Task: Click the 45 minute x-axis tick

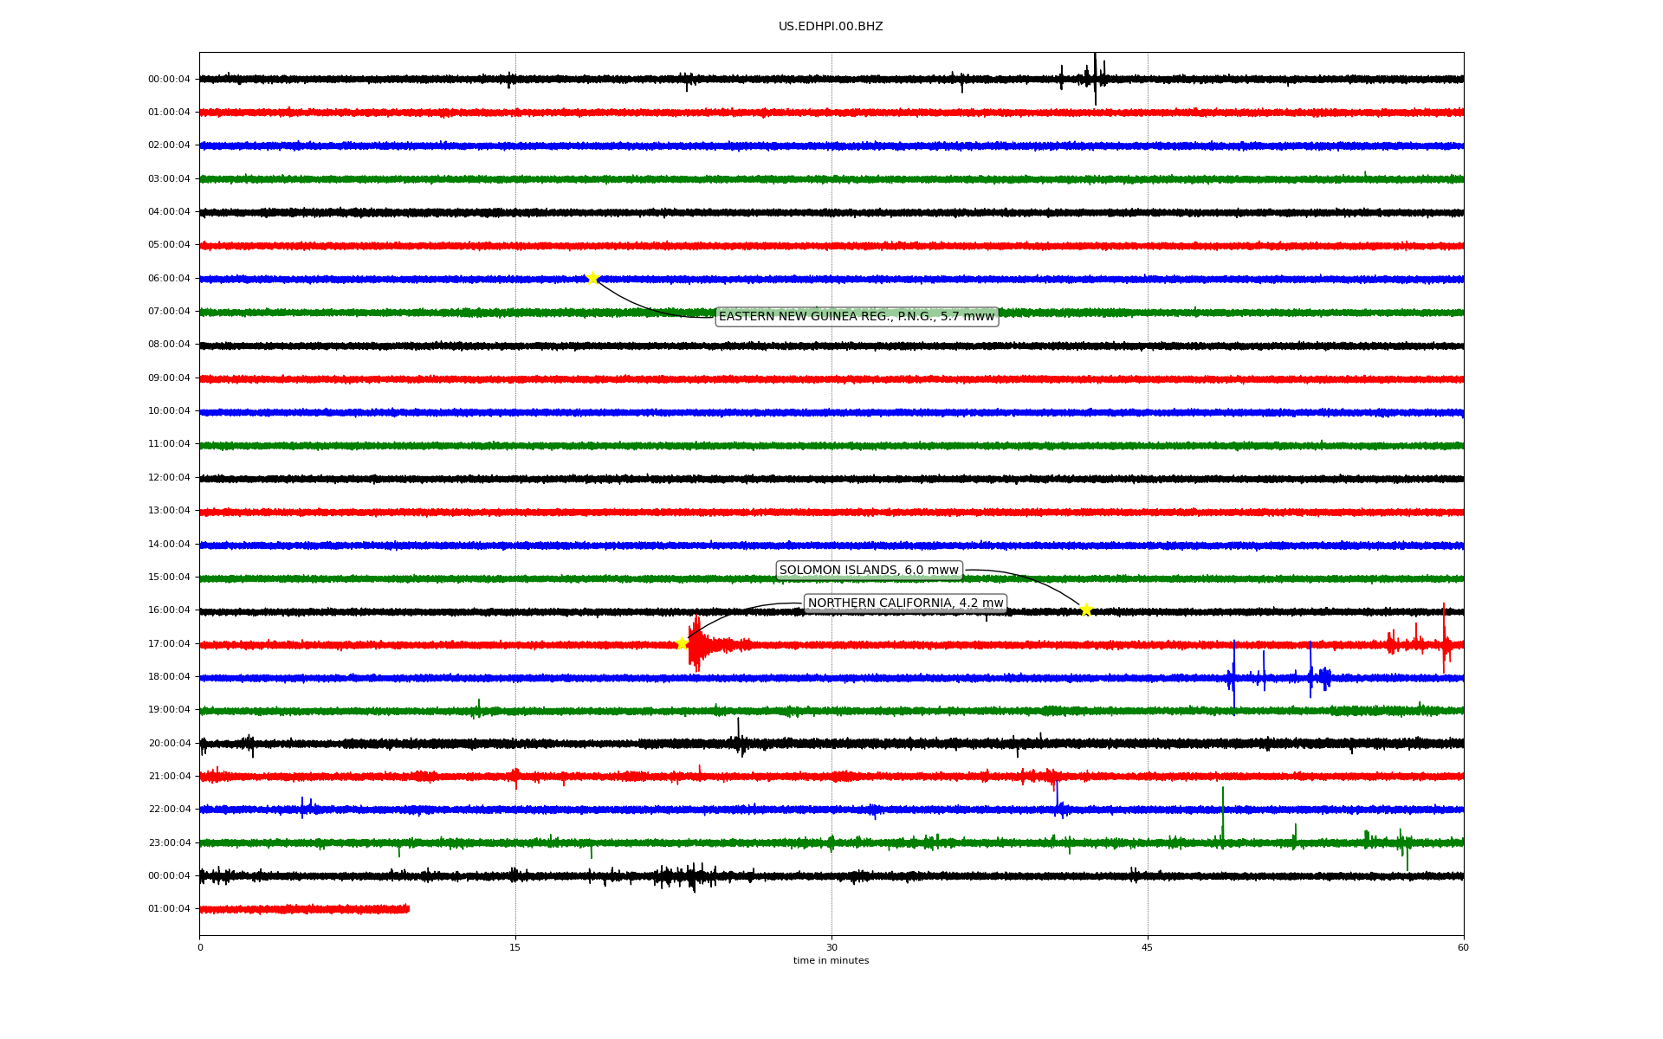Action: [1148, 947]
